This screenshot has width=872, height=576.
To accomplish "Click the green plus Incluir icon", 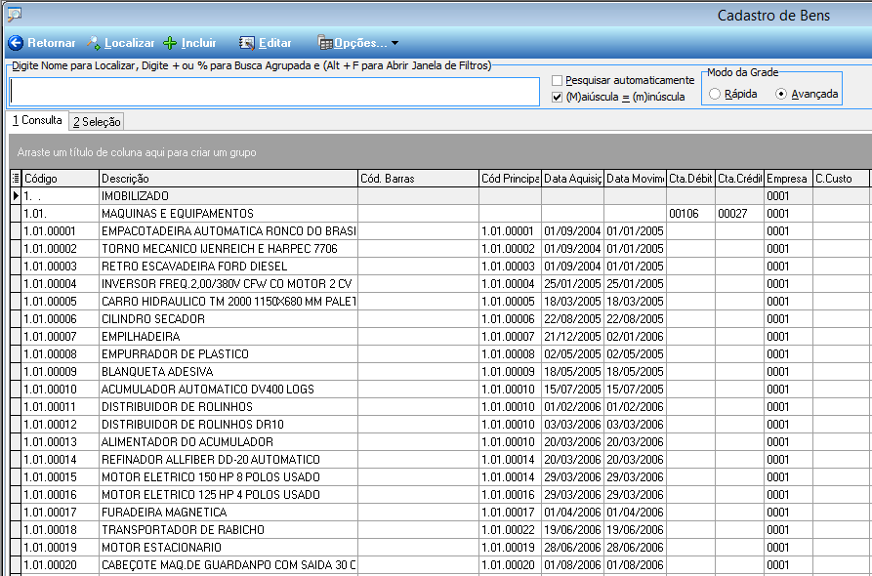I will (x=170, y=43).
